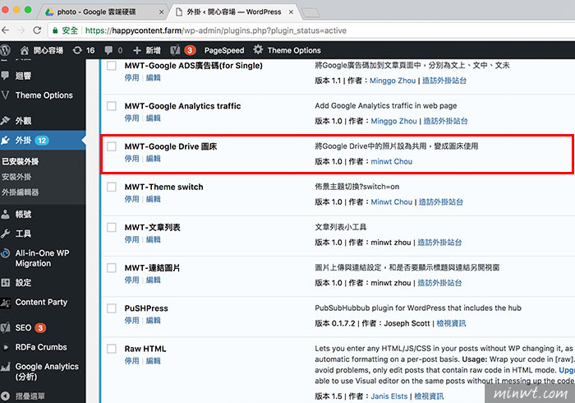The height and width of the screenshot is (403, 575).
Task: Open 安裝外掛 add plugins submenu
Action: 16,177
